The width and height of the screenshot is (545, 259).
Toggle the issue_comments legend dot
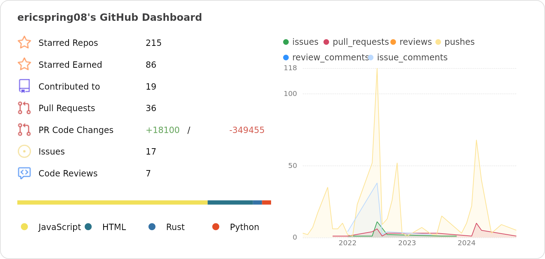(x=370, y=58)
